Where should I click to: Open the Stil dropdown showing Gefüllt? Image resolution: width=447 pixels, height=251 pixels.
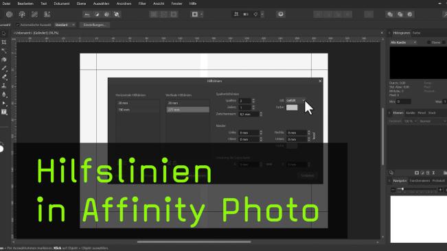pyautogui.click(x=296, y=100)
